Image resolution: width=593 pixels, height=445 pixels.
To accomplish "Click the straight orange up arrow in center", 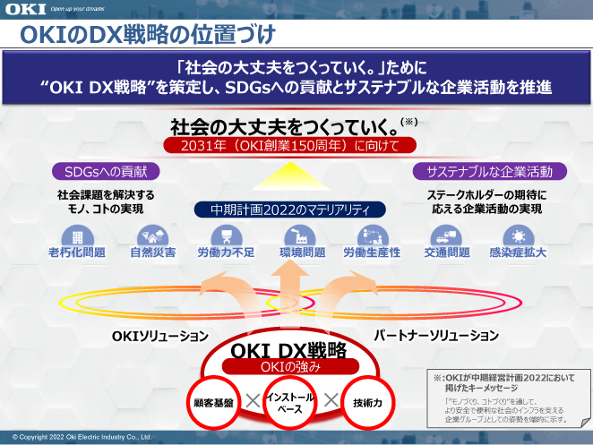I will pyautogui.click(x=290, y=291).
